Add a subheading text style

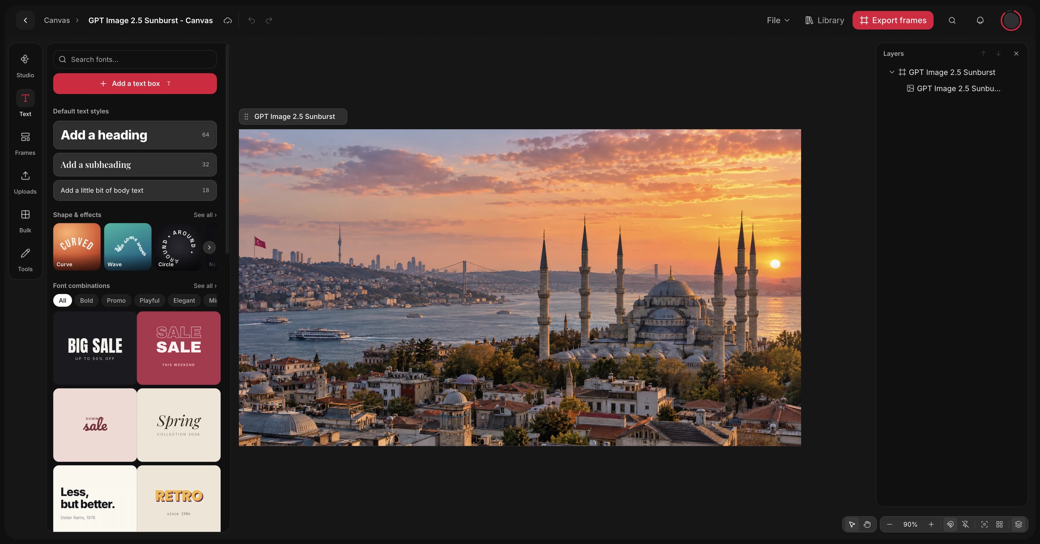[135, 164]
